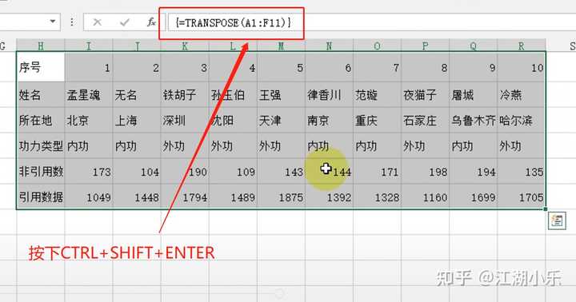The width and height of the screenshot is (576, 302).
Task: Click the cell with value 1794
Action: pos(185,197)
